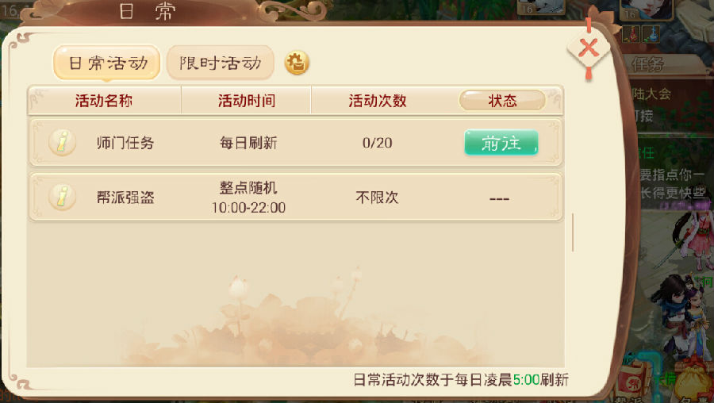Tap the pet portrait level 16

pos(541,6)
